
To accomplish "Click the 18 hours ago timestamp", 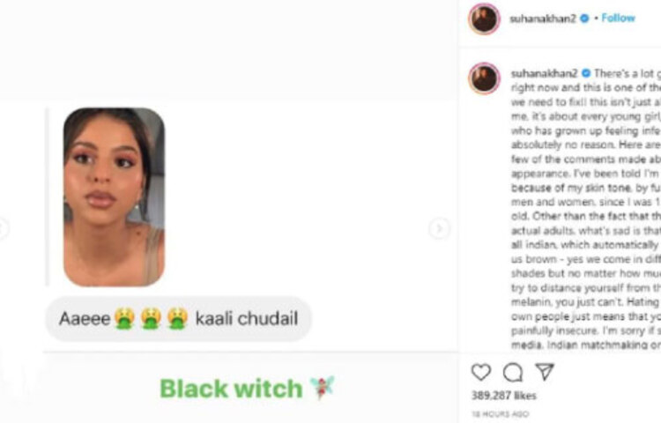I will (x=501, y=414).
